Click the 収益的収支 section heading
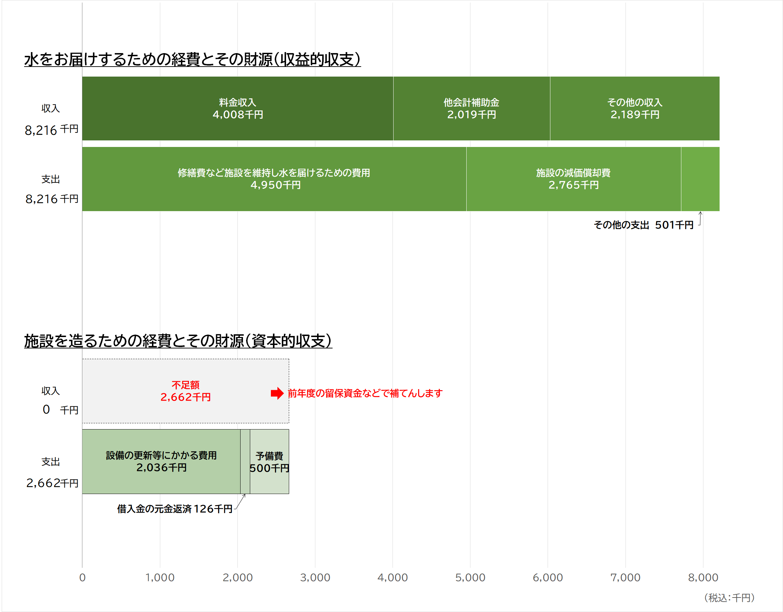The image size is (783, 612). click(x=192, y=60)
